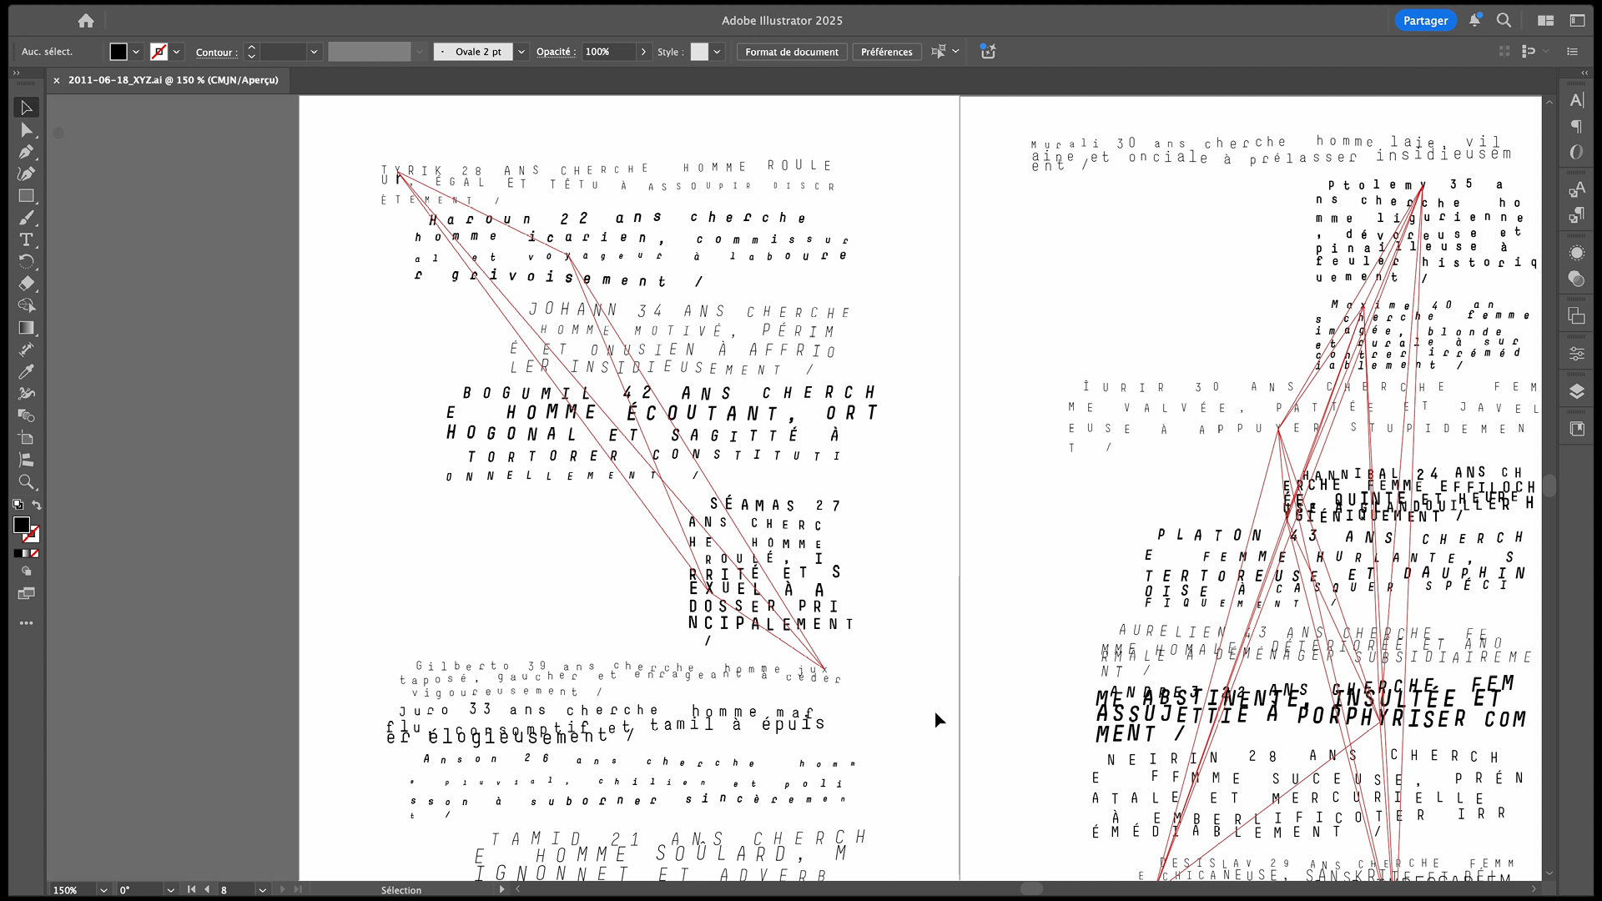Swap fill and stroke colors
Image resolution: width=1602 pixels, height=901 pixels.
point(37,505)
